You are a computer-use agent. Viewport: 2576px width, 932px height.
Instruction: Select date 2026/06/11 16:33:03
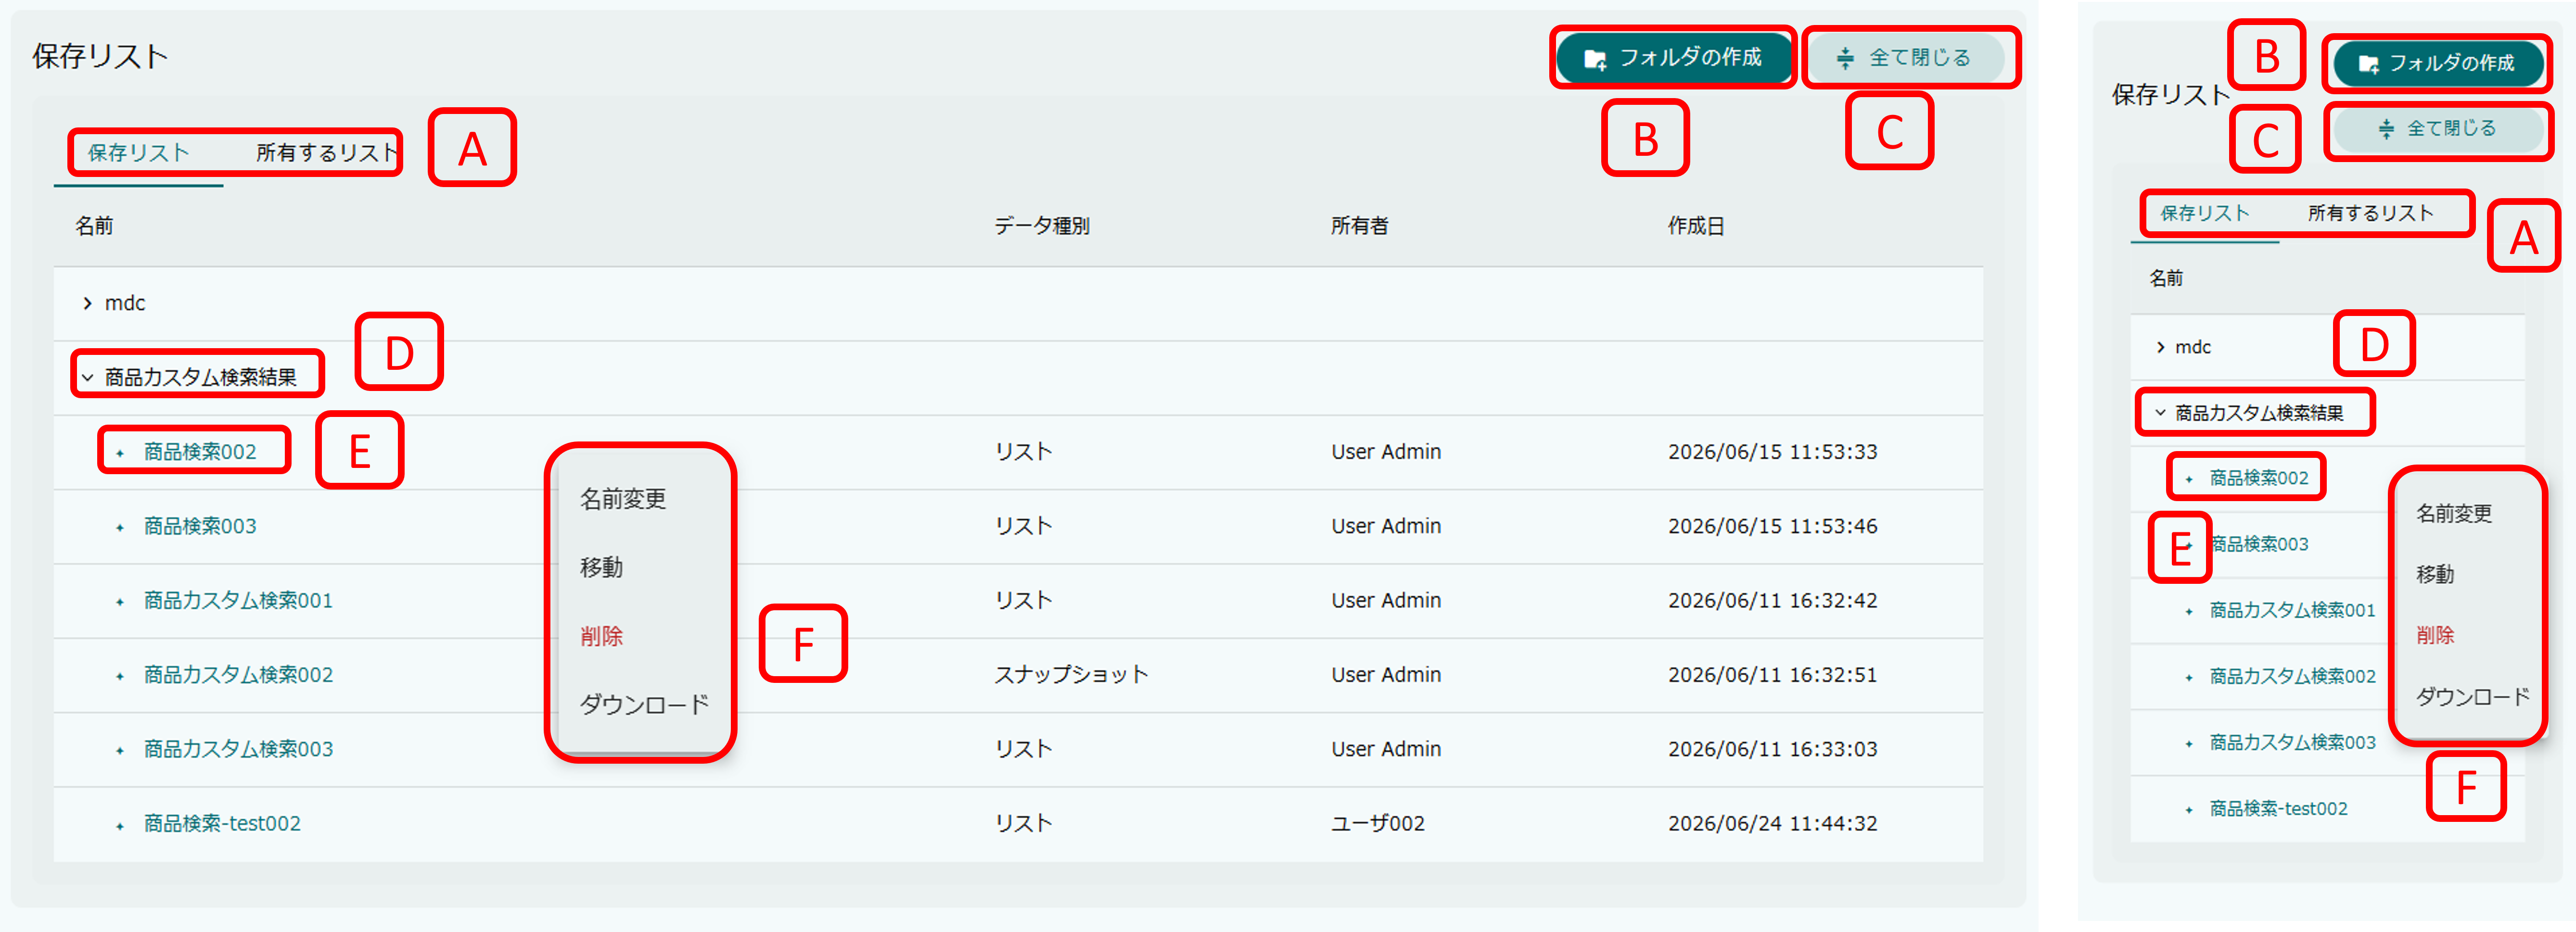pyautogui.click(x=1773, y=749)
